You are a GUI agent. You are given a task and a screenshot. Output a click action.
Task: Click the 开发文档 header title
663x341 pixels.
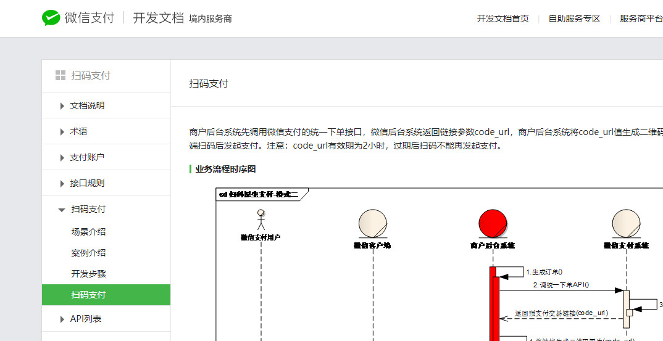click(159, 18)
